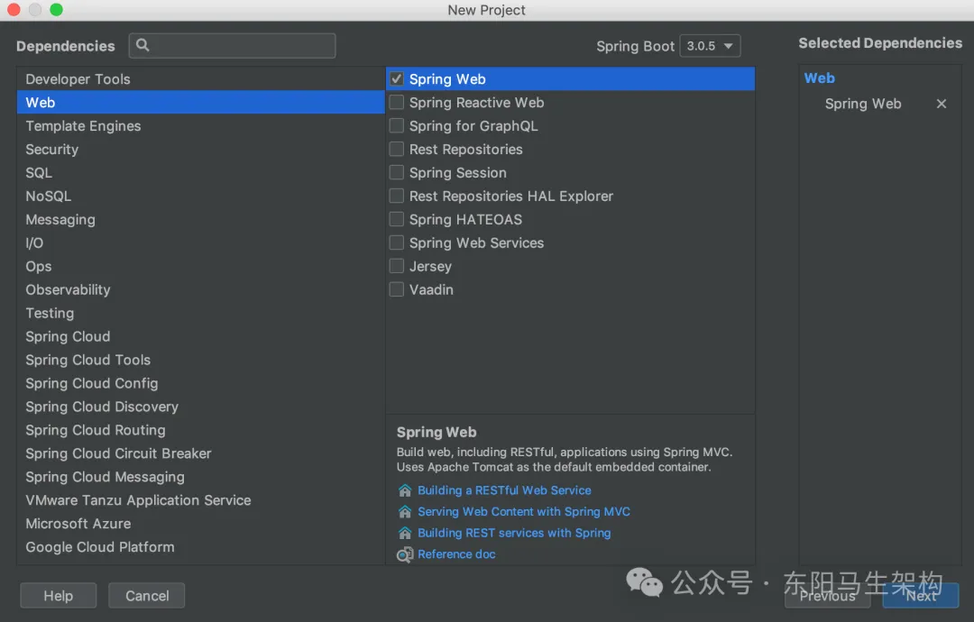Choose the Spring Cloud Config category

coord(92,383)
